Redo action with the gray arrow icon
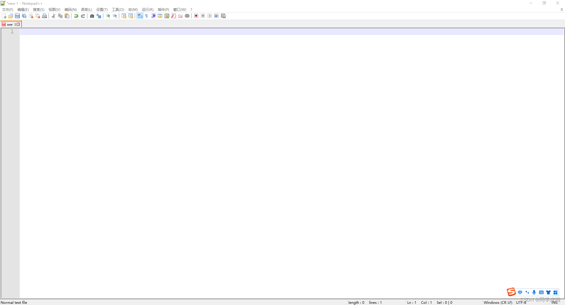Viewport: 565px width, 305px height. tap(83, 16)
